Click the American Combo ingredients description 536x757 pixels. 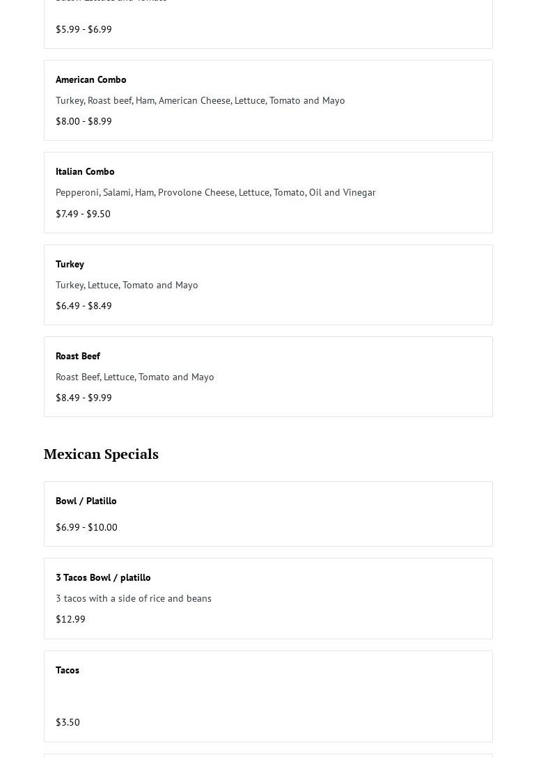coord(200,100)
